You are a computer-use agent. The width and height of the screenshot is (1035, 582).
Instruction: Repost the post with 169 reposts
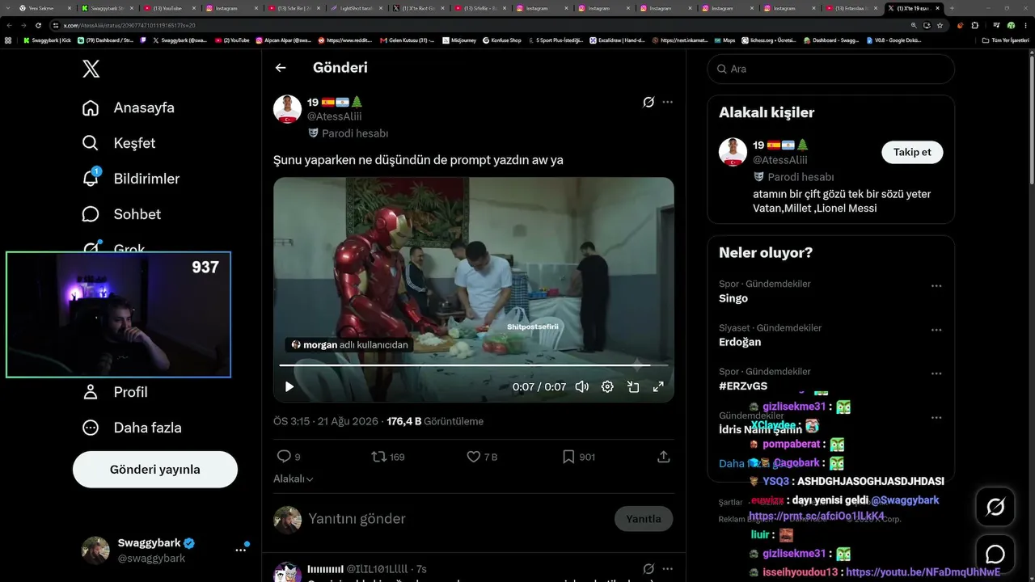[x=388, y=457]
